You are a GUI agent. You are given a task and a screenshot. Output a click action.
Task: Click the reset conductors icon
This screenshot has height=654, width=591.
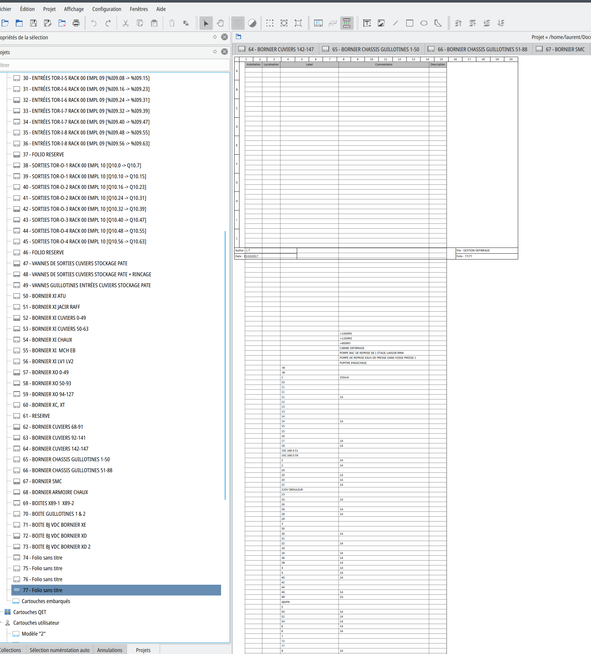333,23
